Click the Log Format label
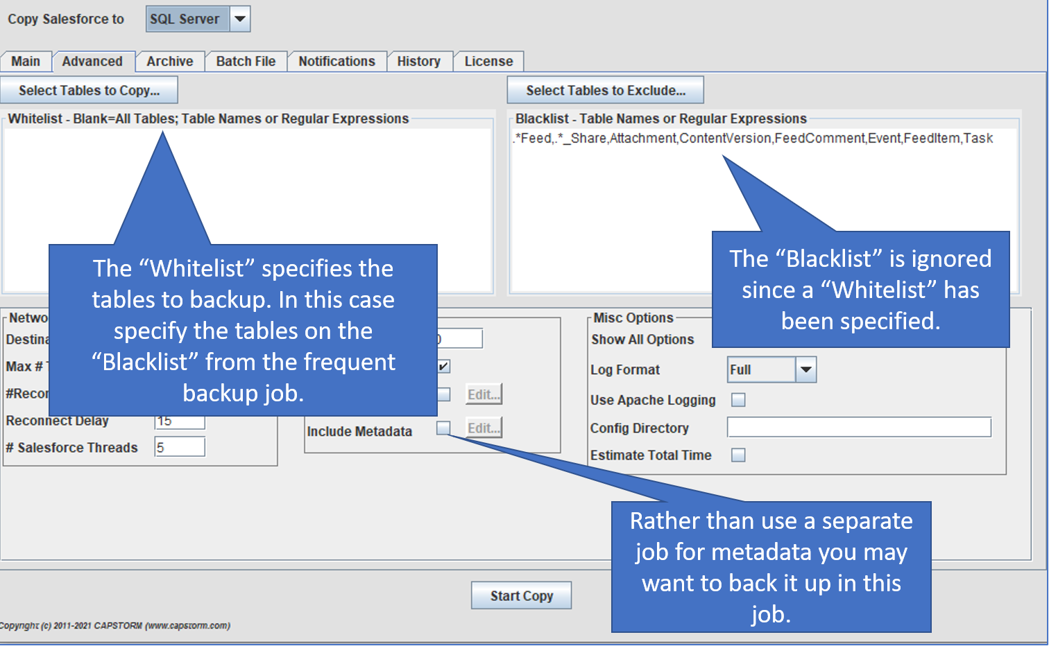The width and height of the screenshot is (1049, 646). pos(624,369)
